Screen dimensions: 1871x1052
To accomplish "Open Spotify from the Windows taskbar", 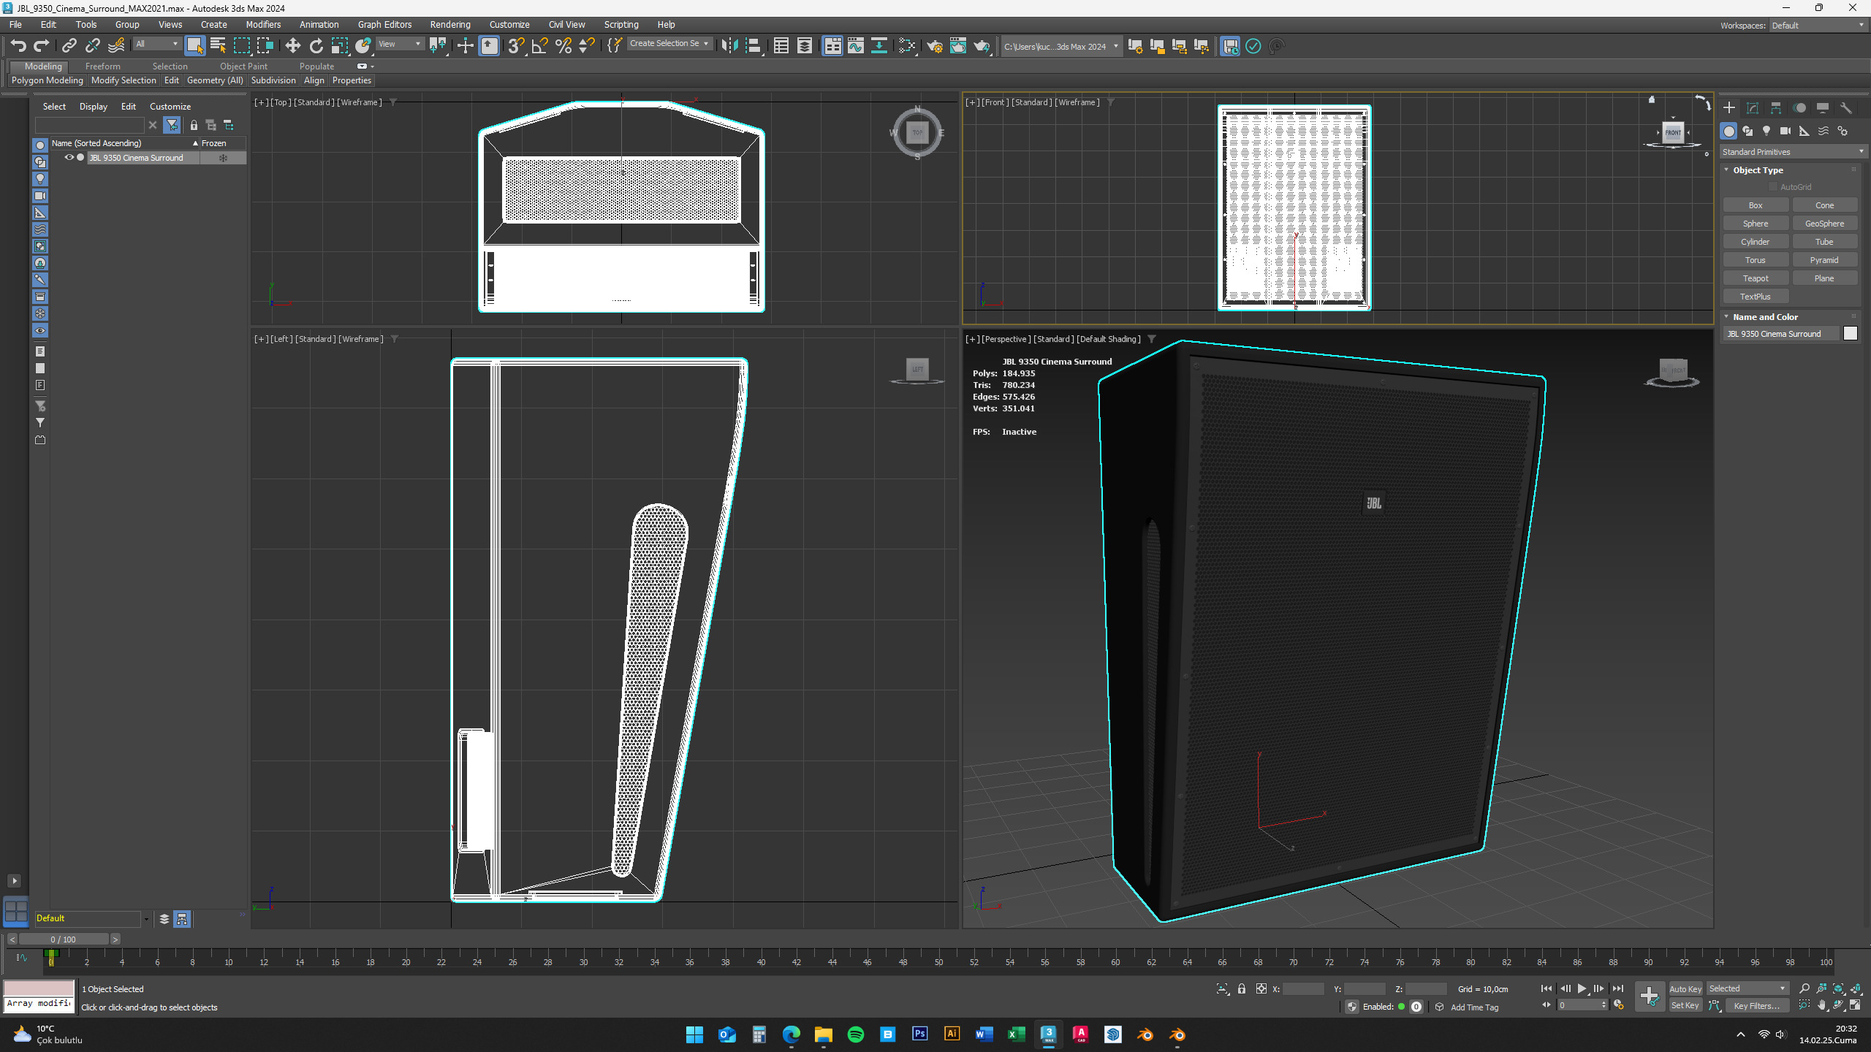I will [x=856, y=1034].
